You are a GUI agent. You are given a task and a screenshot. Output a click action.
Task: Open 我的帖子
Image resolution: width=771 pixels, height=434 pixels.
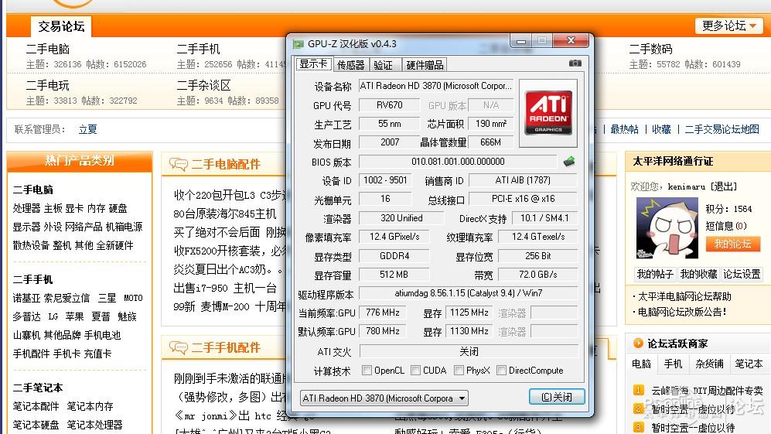(x=655, y=274)
